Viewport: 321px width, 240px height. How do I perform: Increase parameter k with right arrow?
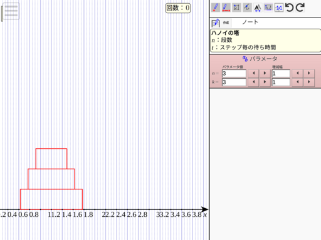click(x=265, y=82)
